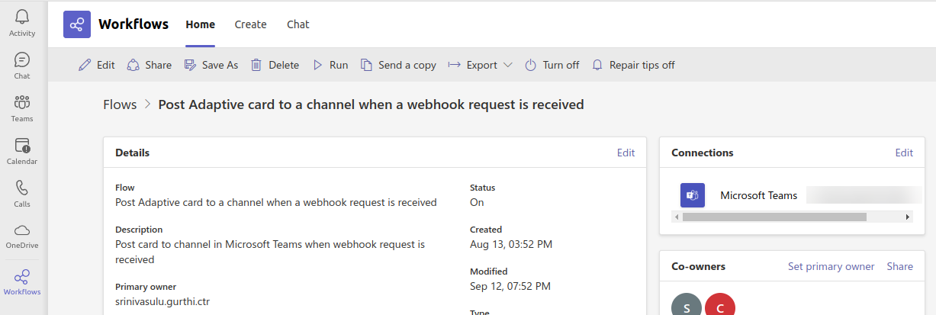Click the Connections panel heading

point(703,153)
